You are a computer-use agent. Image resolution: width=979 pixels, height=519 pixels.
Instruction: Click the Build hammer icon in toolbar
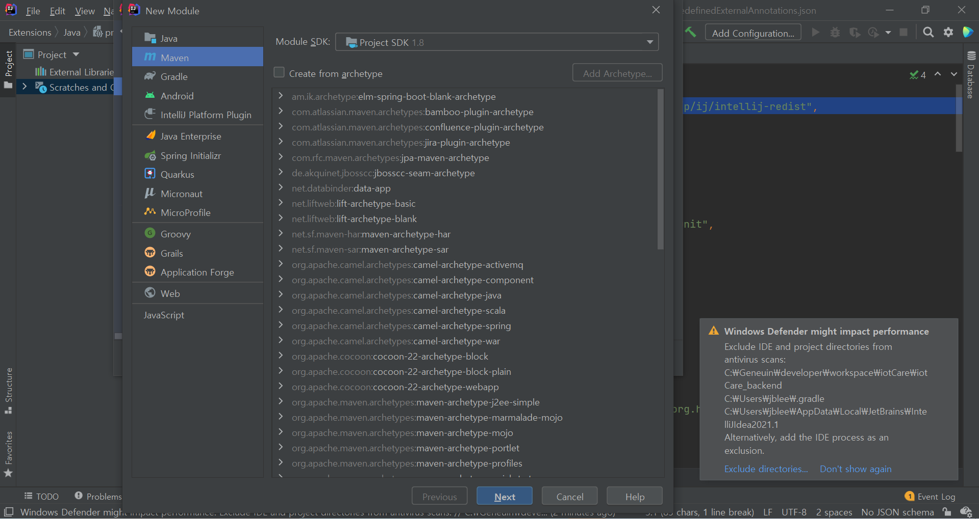coord(690,33)
